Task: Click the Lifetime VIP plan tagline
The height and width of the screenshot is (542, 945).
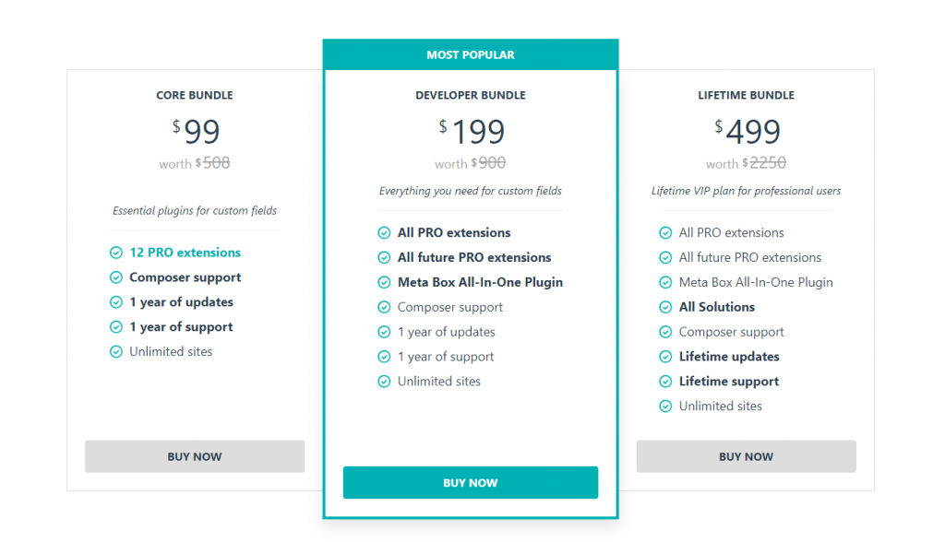Action: pos(746,191)
